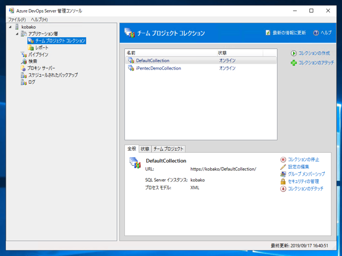Click the プロキシ サーバー icon in tree
This screenshot has width=342, height=256.
(x=23, y=68)
